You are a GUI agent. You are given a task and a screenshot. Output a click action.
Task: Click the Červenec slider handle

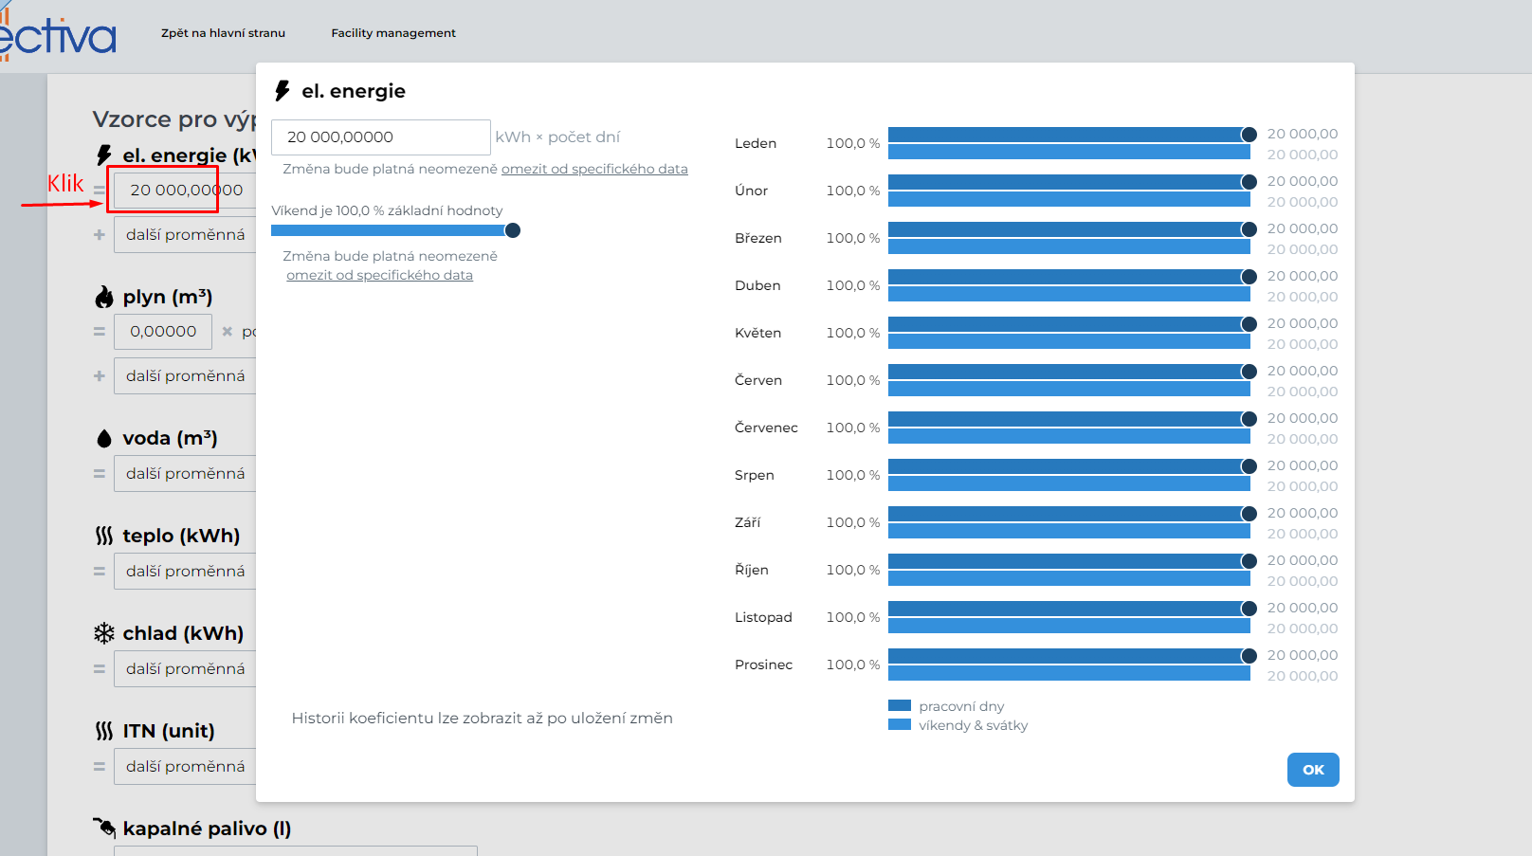tap(1249, 419)
